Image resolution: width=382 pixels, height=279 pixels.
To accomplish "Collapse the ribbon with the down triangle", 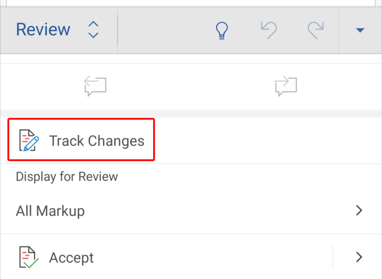I will (360, 30).
